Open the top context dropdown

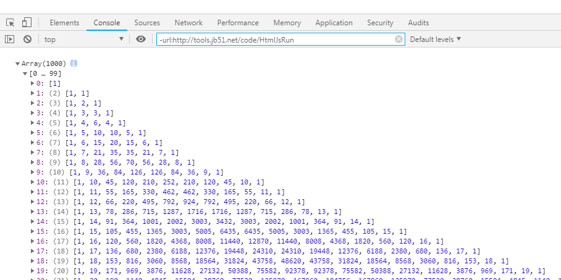(84, 39)
